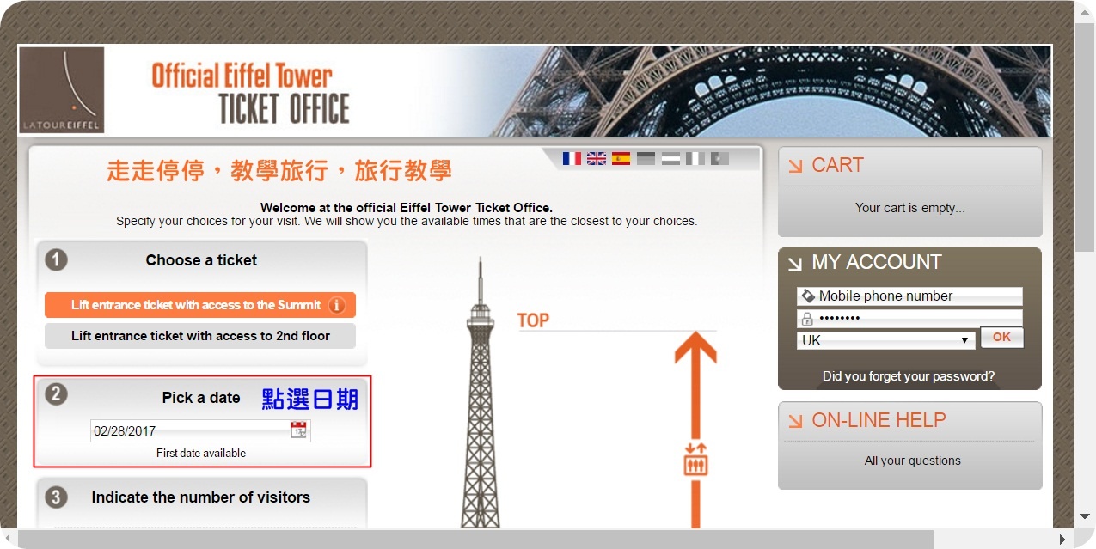Viewport: 1096px width, 549px height.
Task: Select Lift entrance ticket with access to the Summit
Action: click(199, 305)
